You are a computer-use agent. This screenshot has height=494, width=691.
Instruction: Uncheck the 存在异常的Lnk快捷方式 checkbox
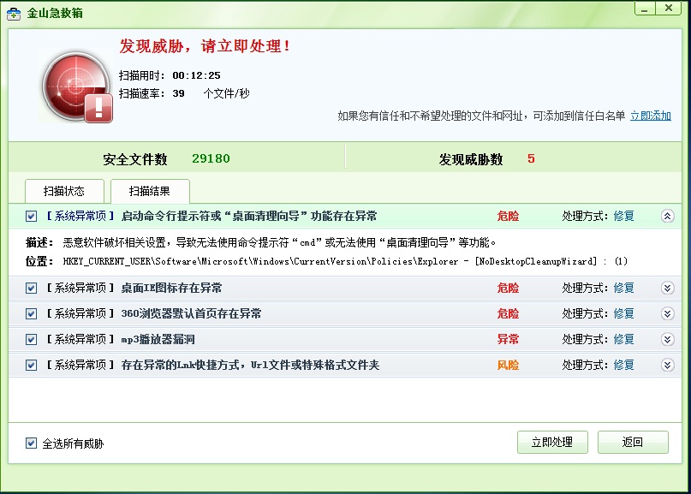pos(32,365)
